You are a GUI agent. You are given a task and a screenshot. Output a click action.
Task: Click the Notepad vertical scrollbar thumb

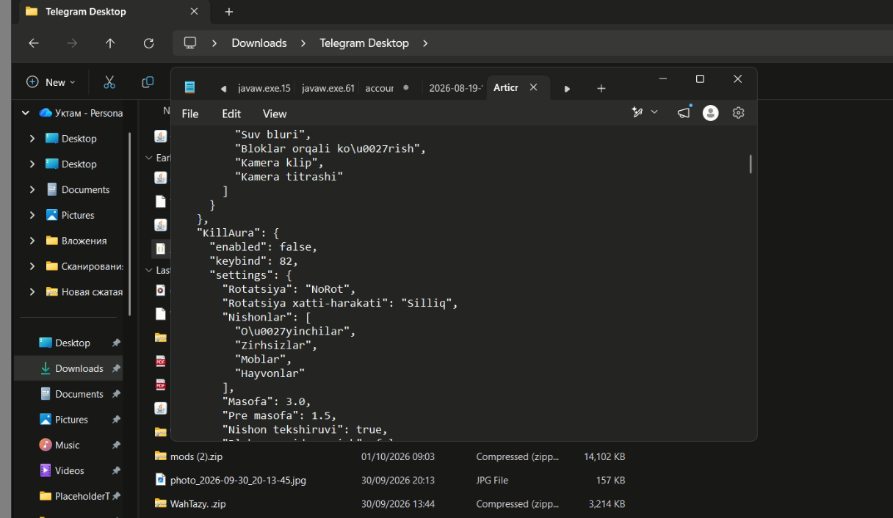pyautogui.click(x=751, y=164)
